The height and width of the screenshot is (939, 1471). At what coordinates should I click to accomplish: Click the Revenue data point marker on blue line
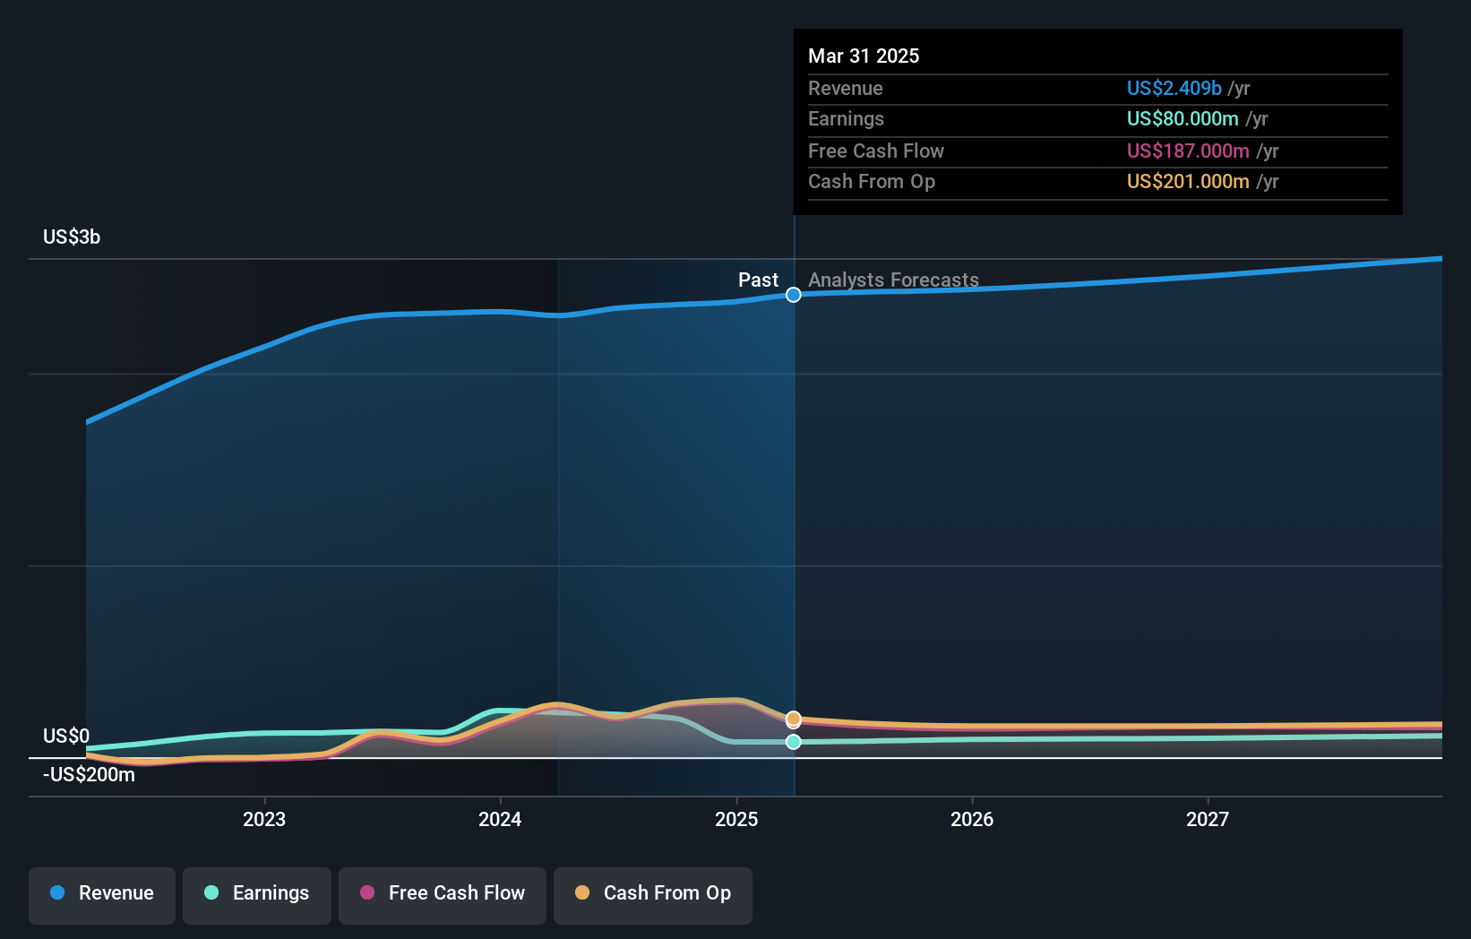tap(794, 295)
